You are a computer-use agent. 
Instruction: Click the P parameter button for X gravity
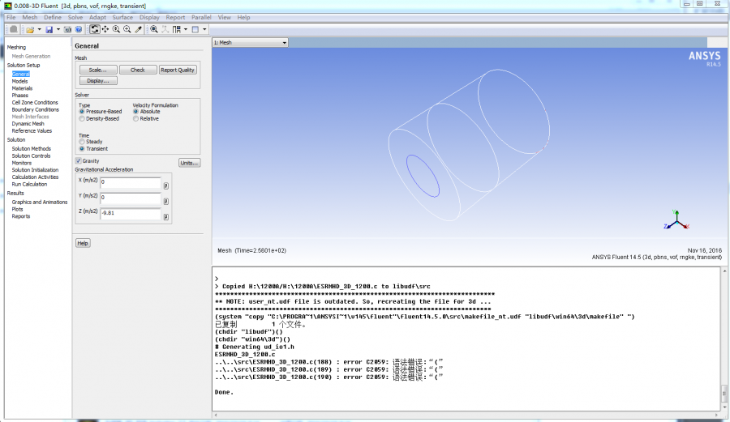[x=165, y=185]
